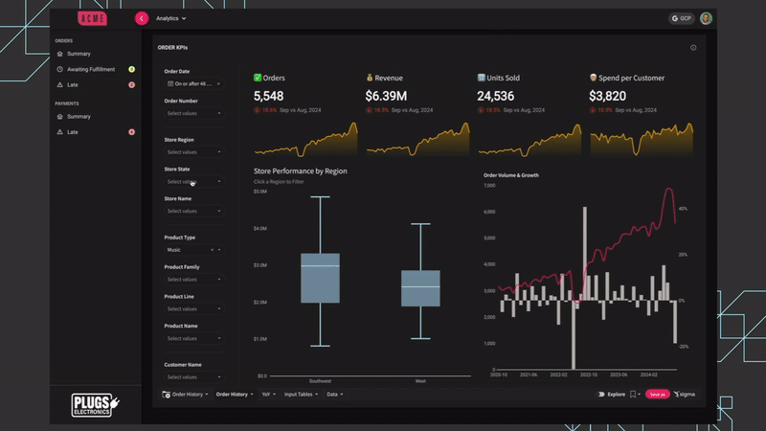Click the GCP connection button
This screenshot has width=766, height=431.
681,18
